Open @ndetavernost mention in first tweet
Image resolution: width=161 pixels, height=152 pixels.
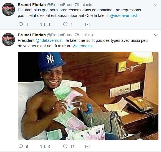(123, 16)
